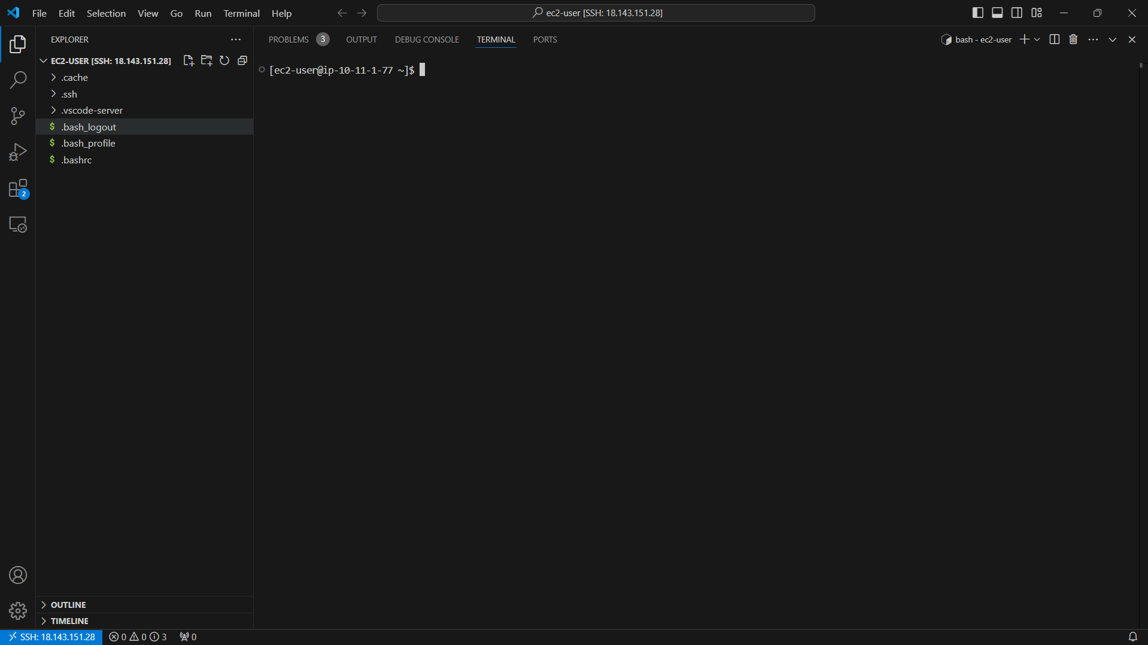This screenshot has height=645, width=1148.
Task: Kill the terminal with trash icon
Action: coord(1073,39)
